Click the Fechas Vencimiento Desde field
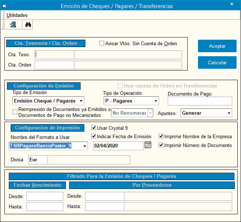This screenshot has height=222, width=241. pyautogui.click(x=45, y=196)
